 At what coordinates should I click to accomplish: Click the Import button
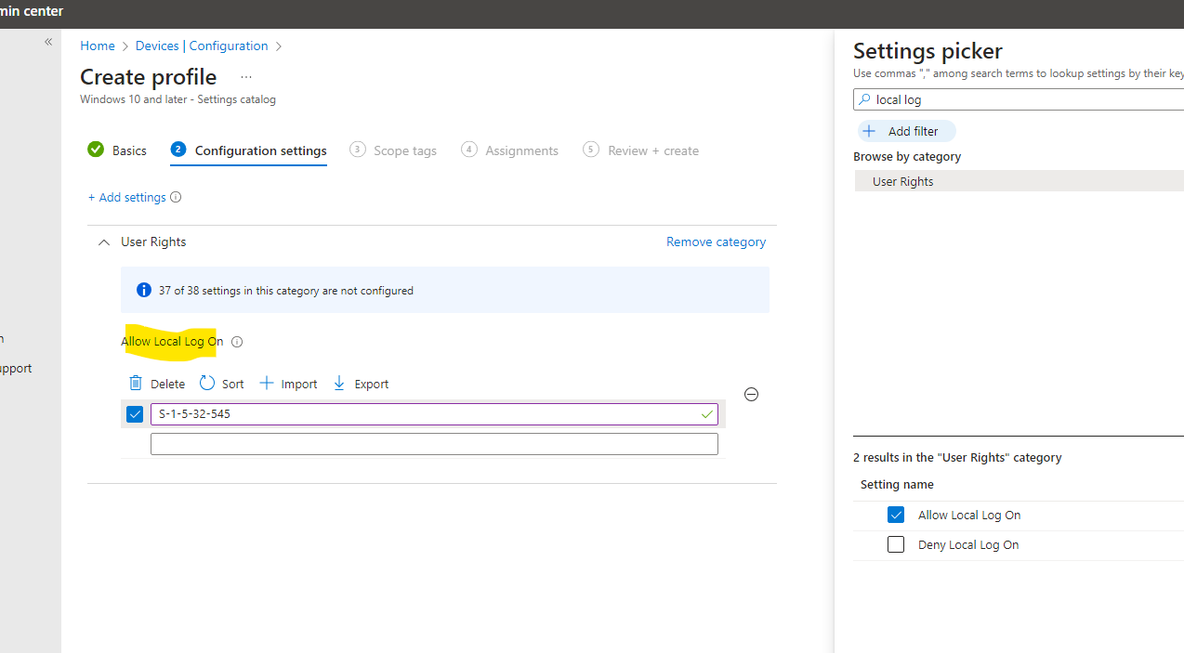pos(288,384)
